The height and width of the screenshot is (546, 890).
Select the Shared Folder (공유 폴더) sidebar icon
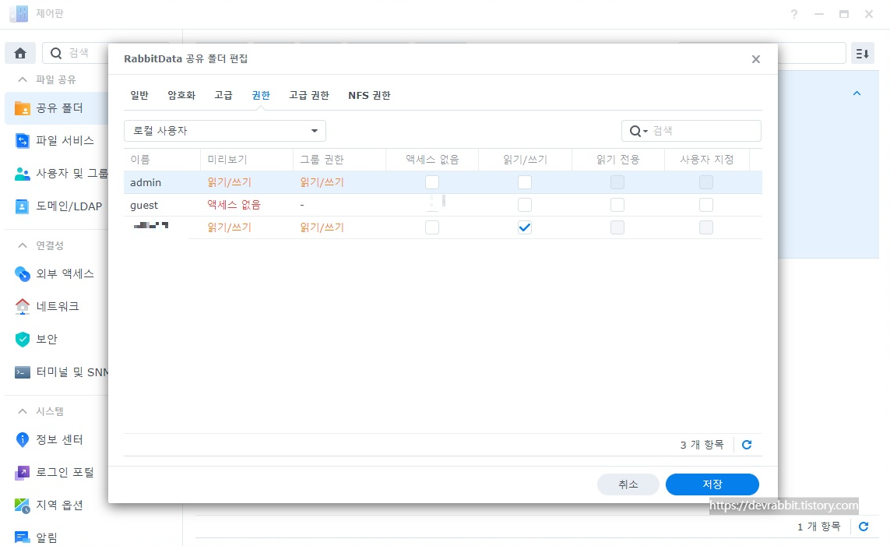pyautogui.click(x=22, y=107)
